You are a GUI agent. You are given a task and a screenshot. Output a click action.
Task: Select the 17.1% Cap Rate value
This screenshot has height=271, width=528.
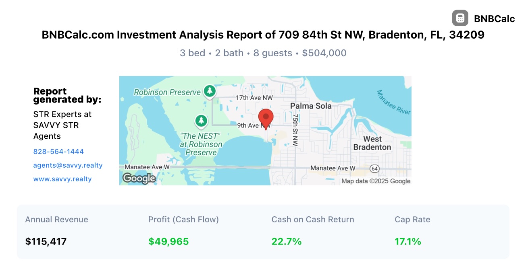pyautogui.click(x=408, y=242)
